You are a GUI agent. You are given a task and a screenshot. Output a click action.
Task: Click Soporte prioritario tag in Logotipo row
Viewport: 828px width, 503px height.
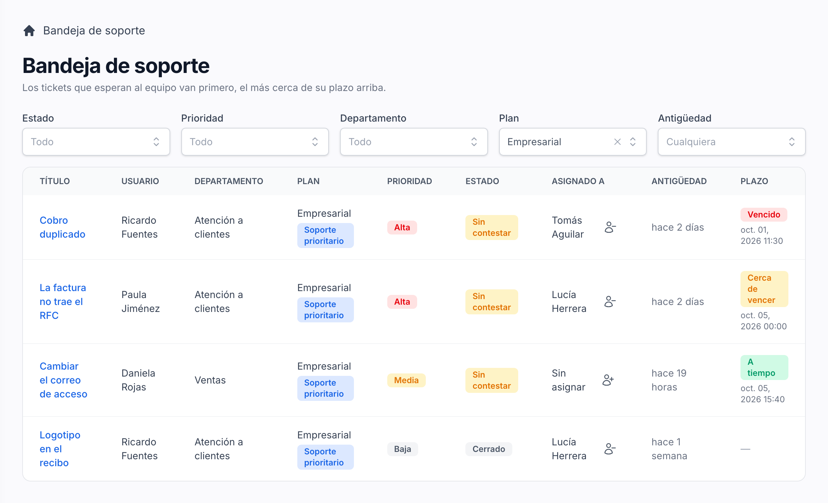tap(325, 457)
